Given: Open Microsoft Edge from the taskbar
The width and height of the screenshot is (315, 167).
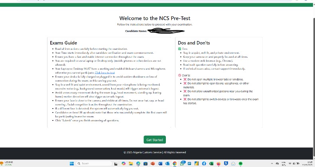Looking at the screenshot, I should pyautogui.click(x=138, y=163).
